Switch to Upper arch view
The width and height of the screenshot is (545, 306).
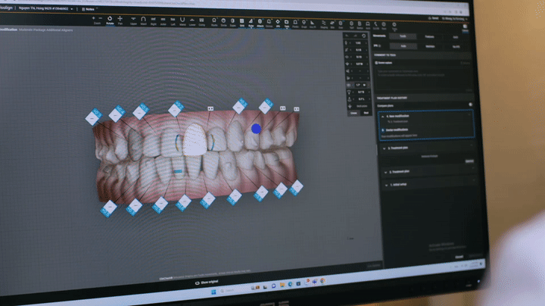click(x=134, y=20)
